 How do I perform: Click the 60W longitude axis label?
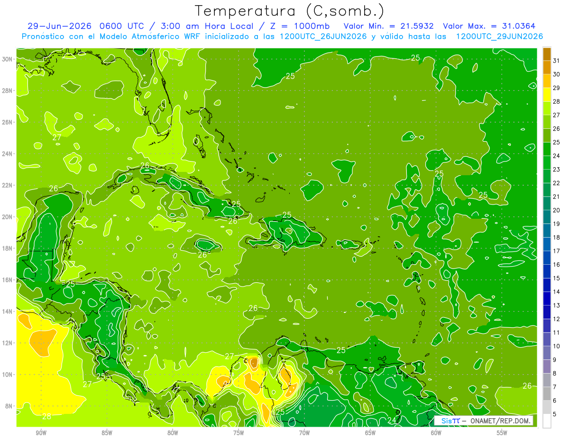[436, 433]
